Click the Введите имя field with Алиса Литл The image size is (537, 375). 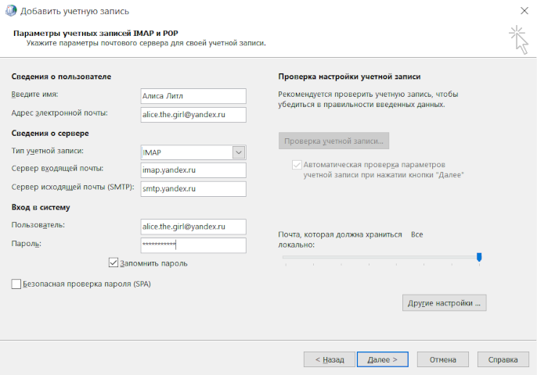pos(192,96)
